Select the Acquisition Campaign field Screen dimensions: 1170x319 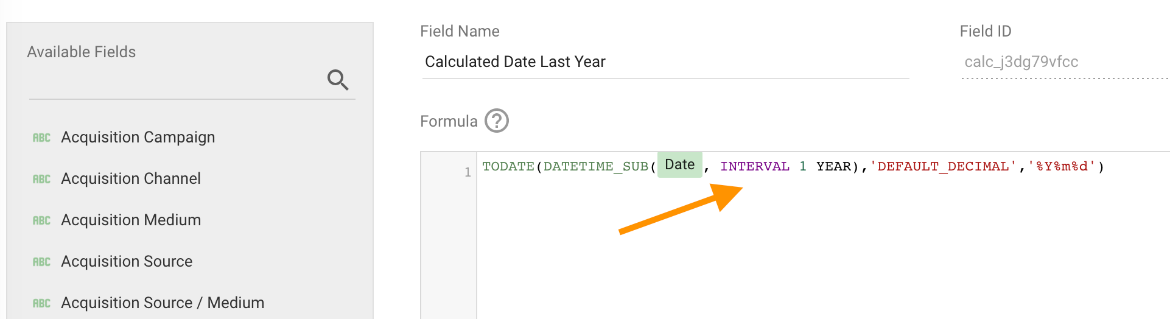coord(138,138)
